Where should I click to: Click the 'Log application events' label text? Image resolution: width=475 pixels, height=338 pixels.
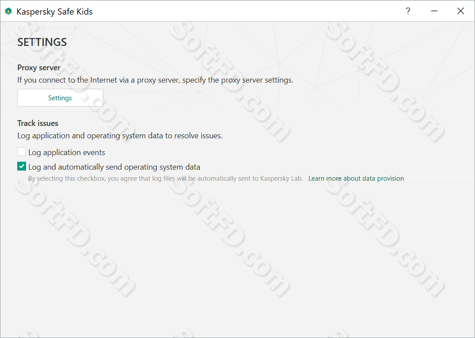[67, 152]
